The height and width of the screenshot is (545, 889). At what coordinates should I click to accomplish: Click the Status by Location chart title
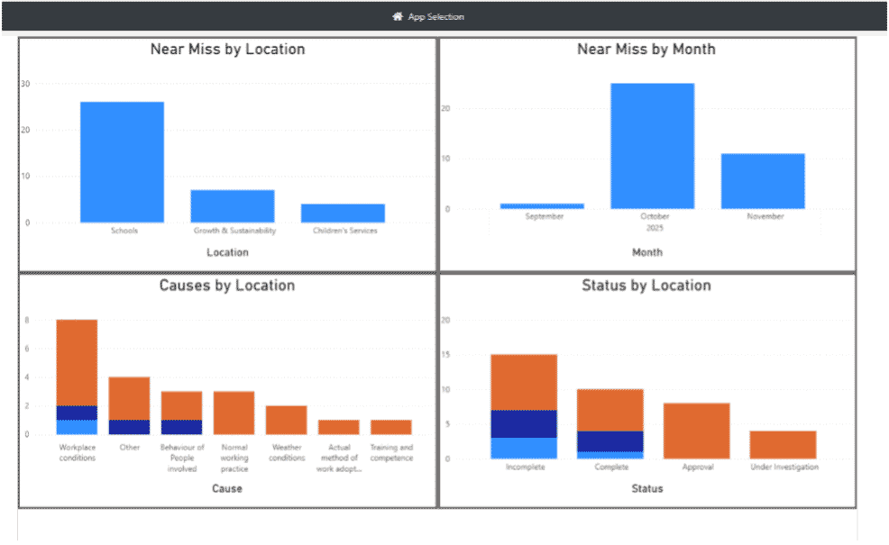[x=646, y=286]
